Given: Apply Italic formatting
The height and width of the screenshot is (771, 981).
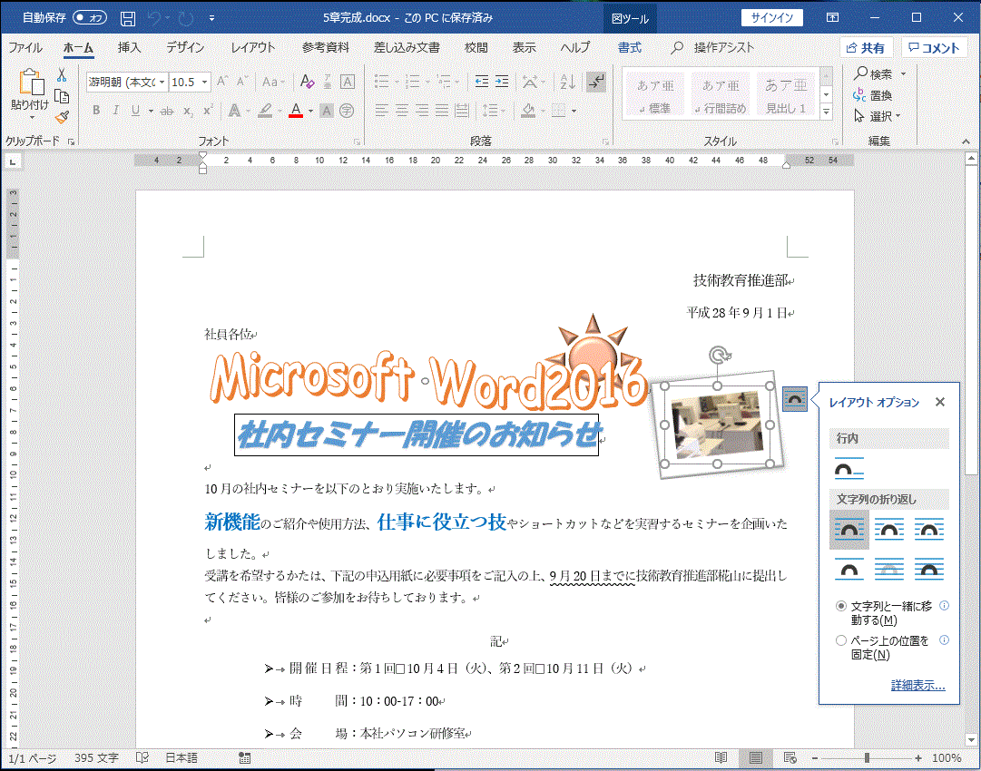Looking at the screenshot, I should point(116,111).
